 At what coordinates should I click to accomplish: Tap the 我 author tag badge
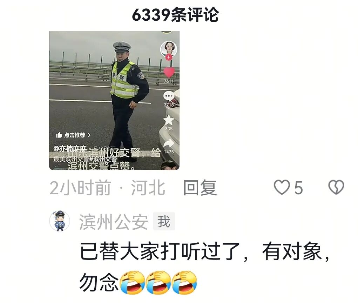(x=164, y=221)
